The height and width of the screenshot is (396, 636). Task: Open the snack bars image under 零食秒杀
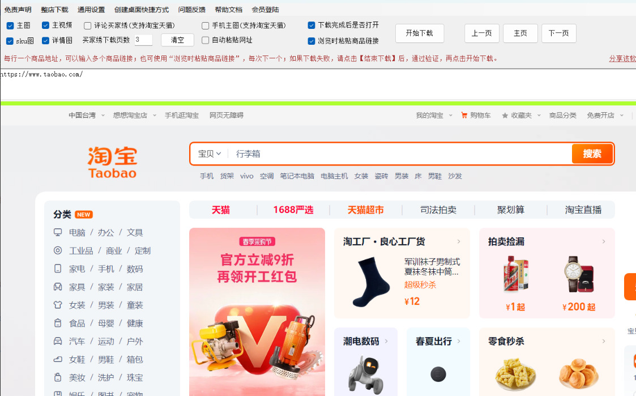[515, 374]
